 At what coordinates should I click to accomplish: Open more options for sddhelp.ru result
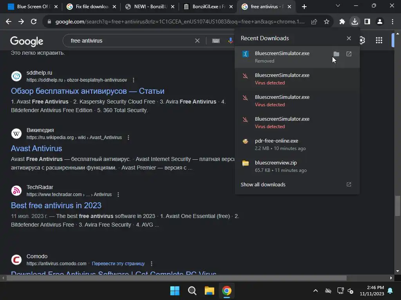(x=133, y=80)
